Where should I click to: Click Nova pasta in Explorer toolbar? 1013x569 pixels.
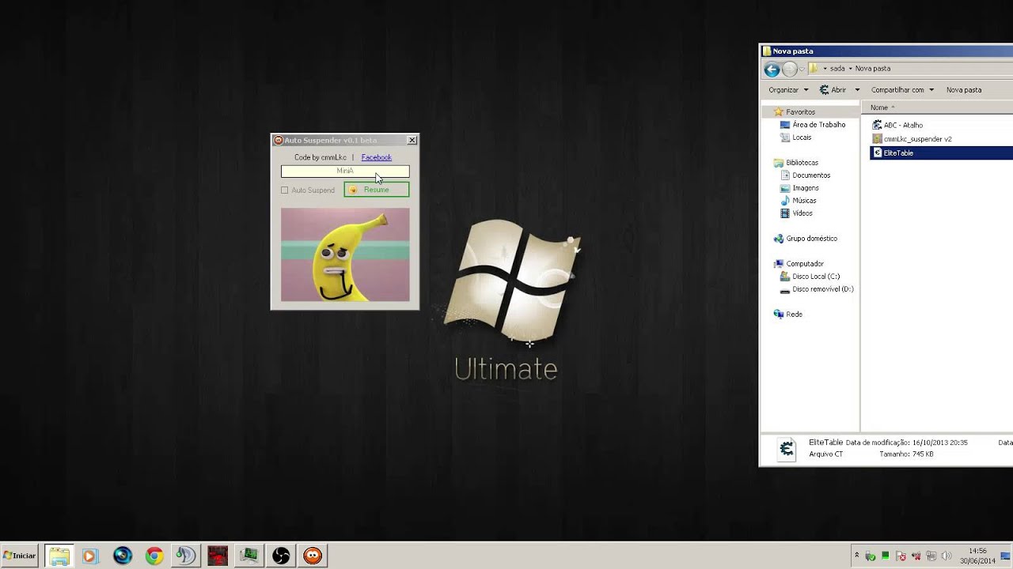click(x=964, y=90)
